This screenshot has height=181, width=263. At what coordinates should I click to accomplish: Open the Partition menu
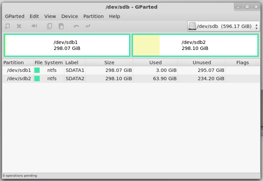coord(93,16)
